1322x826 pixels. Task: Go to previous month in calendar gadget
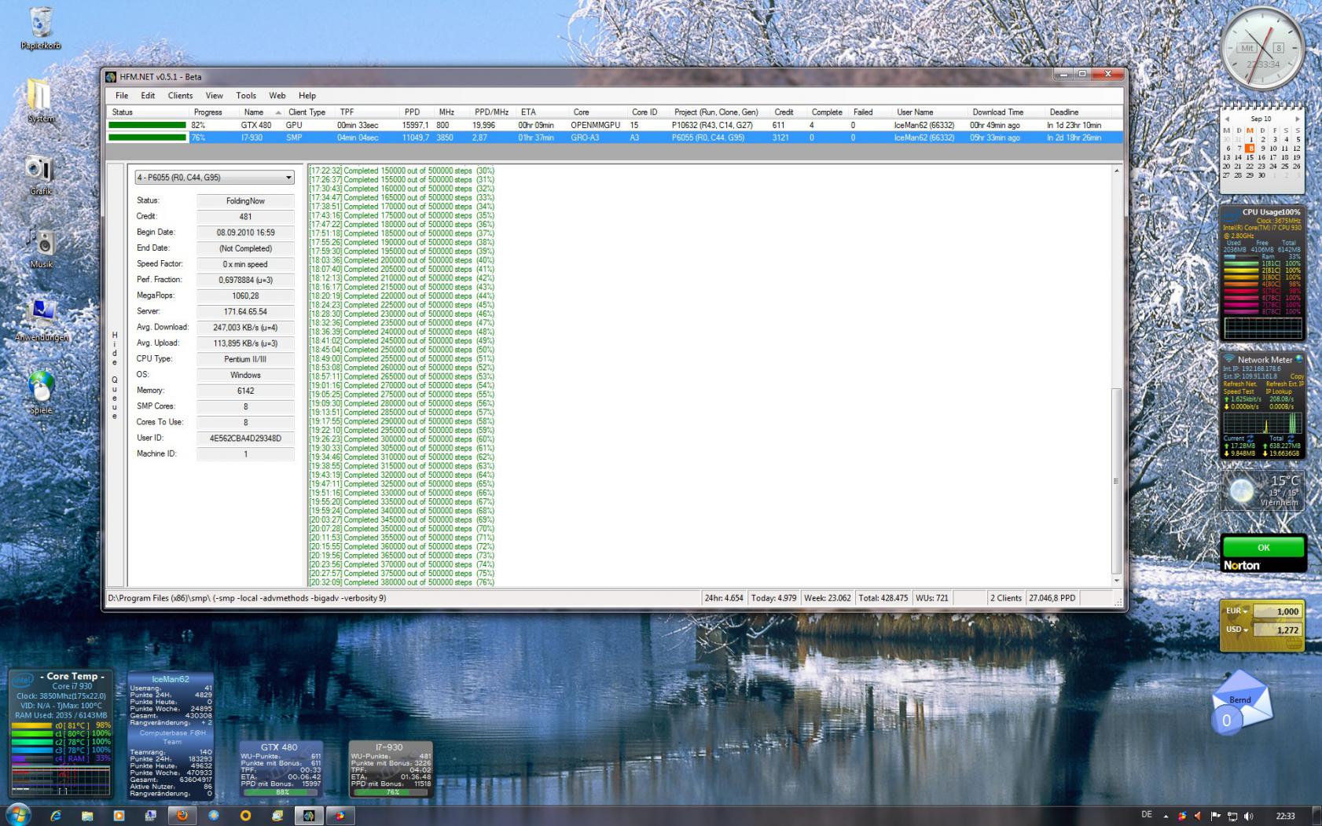coord(1227,119)
